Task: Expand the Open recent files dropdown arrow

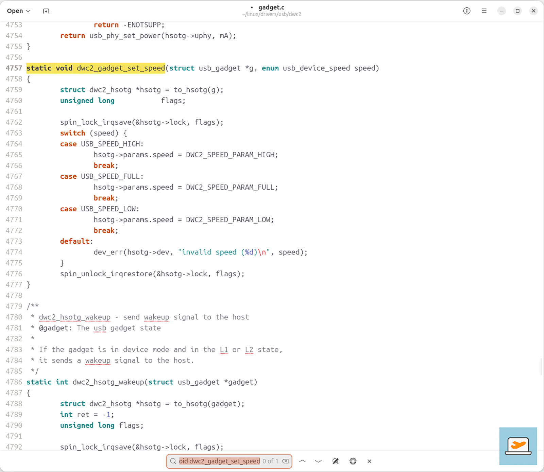Action: pos(28,11)
